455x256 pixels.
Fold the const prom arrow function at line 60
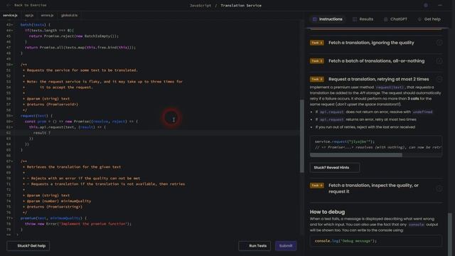[12, 122]
